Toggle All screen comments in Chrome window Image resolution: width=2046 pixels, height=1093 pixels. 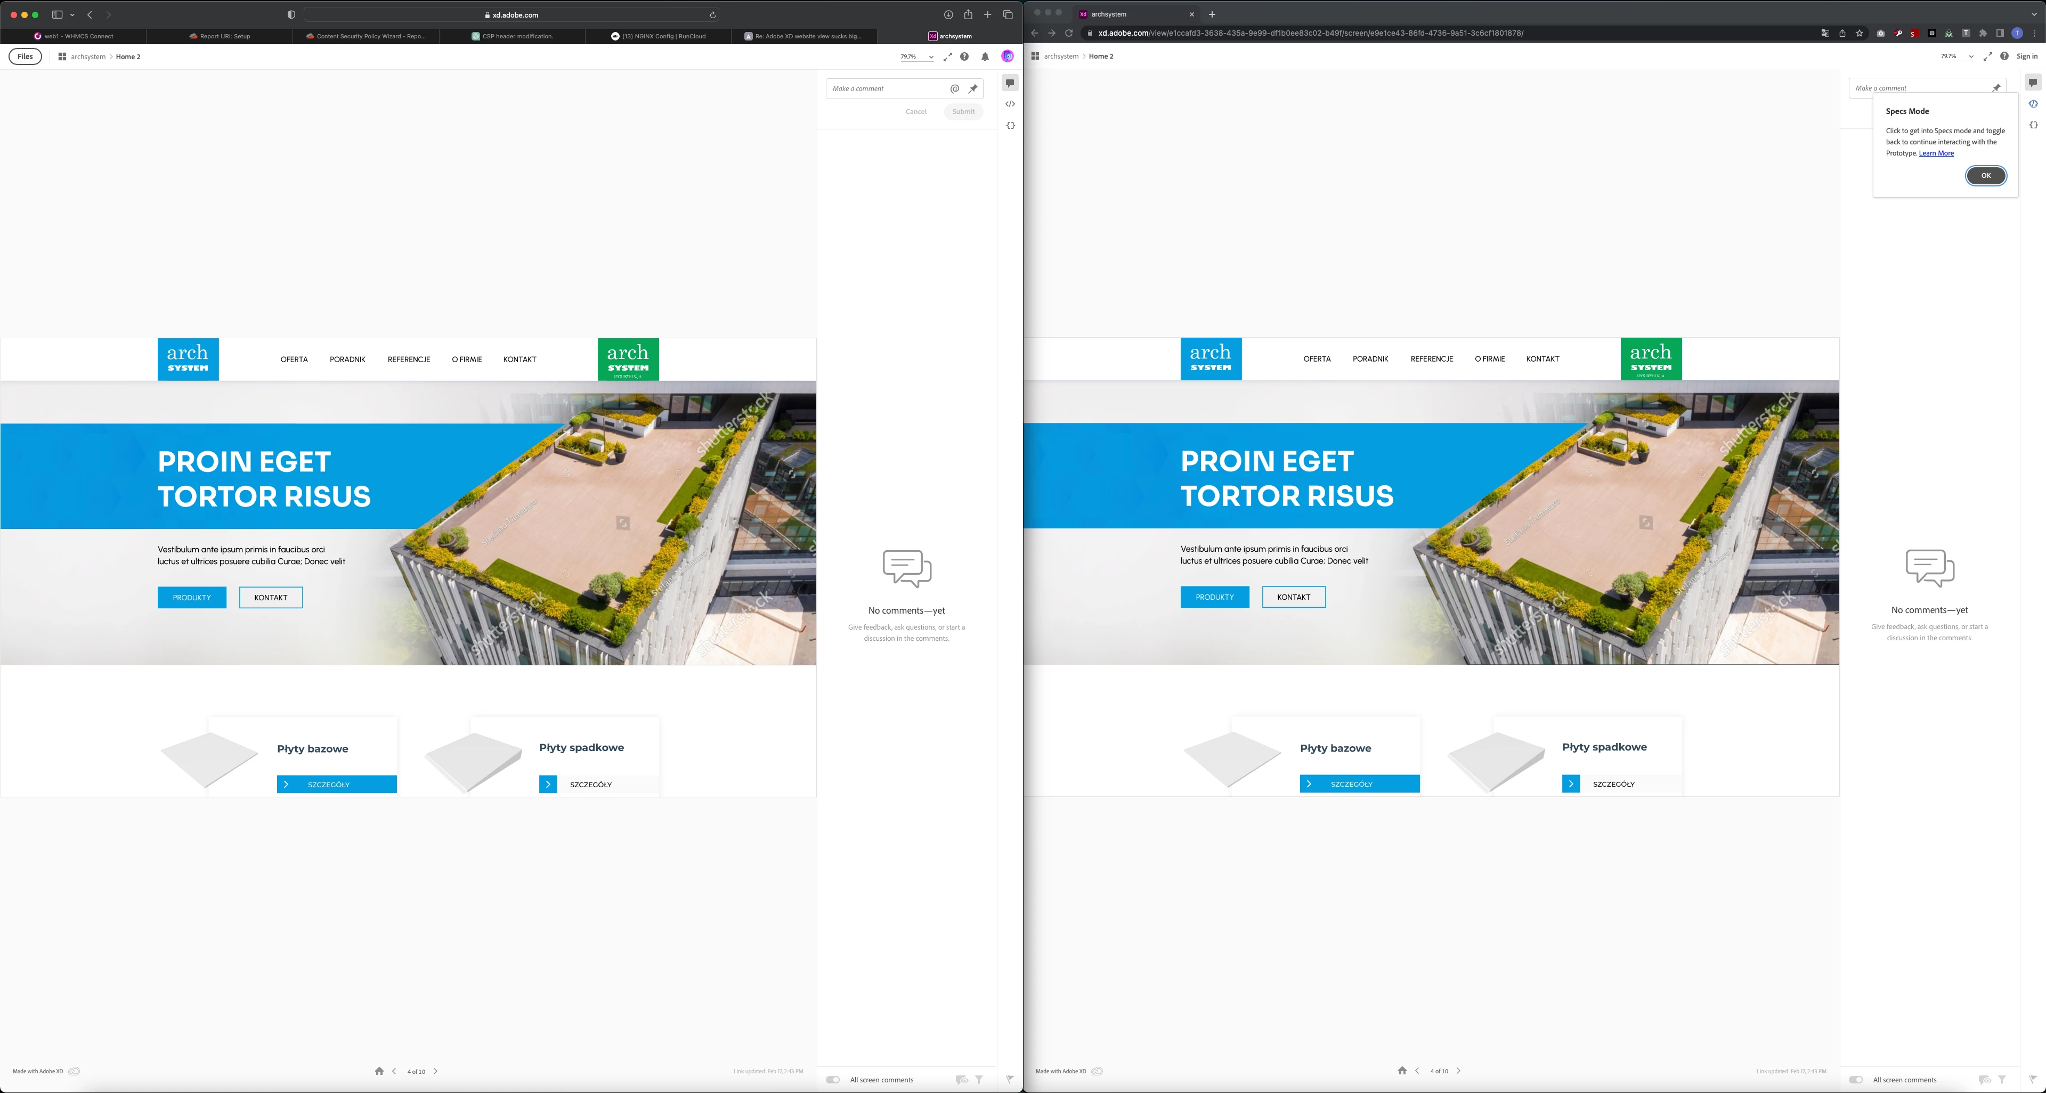pyautogui.click(x=1855, y=1080)
